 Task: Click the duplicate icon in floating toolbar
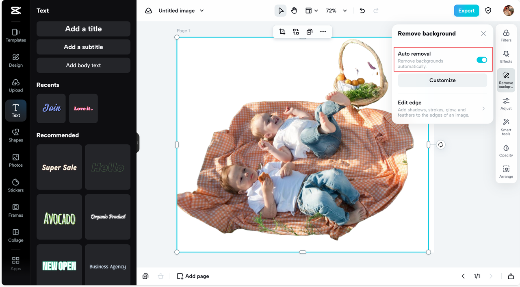point(310,32)
